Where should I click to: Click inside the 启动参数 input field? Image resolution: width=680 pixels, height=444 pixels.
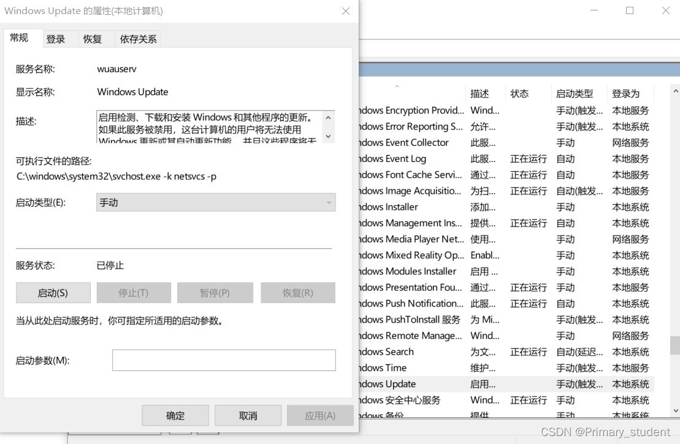224,361
